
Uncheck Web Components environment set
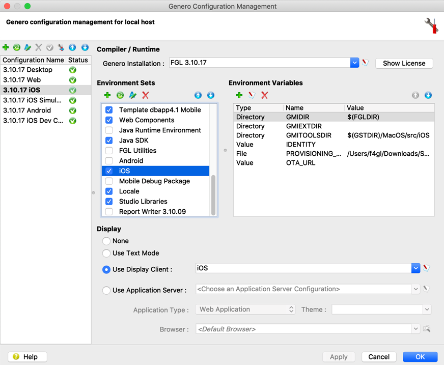click(109, 120)
